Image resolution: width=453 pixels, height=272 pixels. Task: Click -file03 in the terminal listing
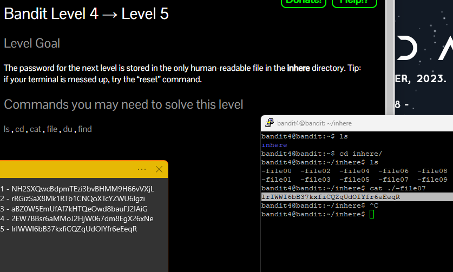click(x=315, y=180)
